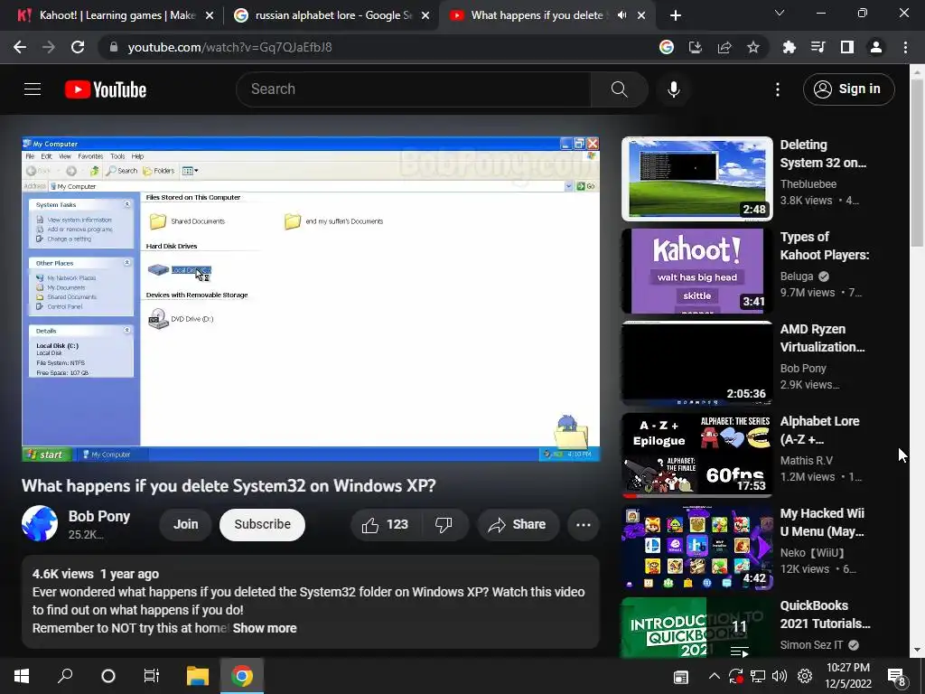The height and width of the screenshot is (694, 925).
Task: Open more actions ellipsis under video
Action: tap(584, 525)
